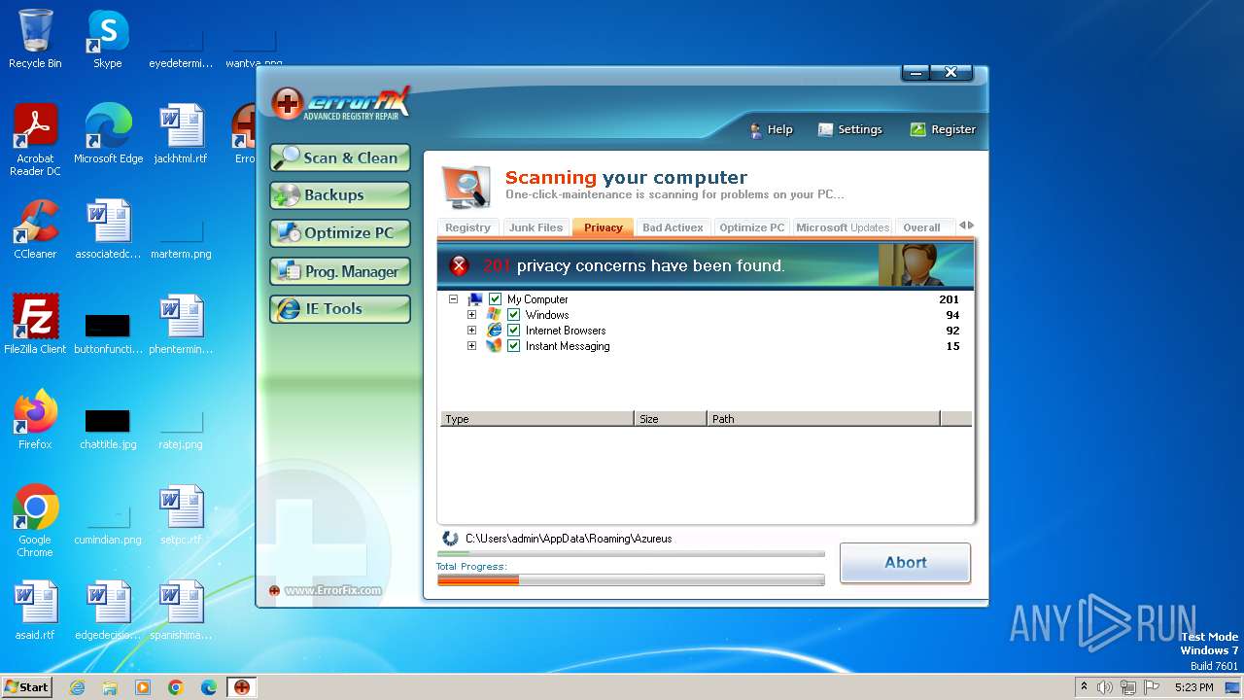This screenshot has width=1244, height=700.
Task: Select the Internet Browsers tree item
Action: (566, 331)
